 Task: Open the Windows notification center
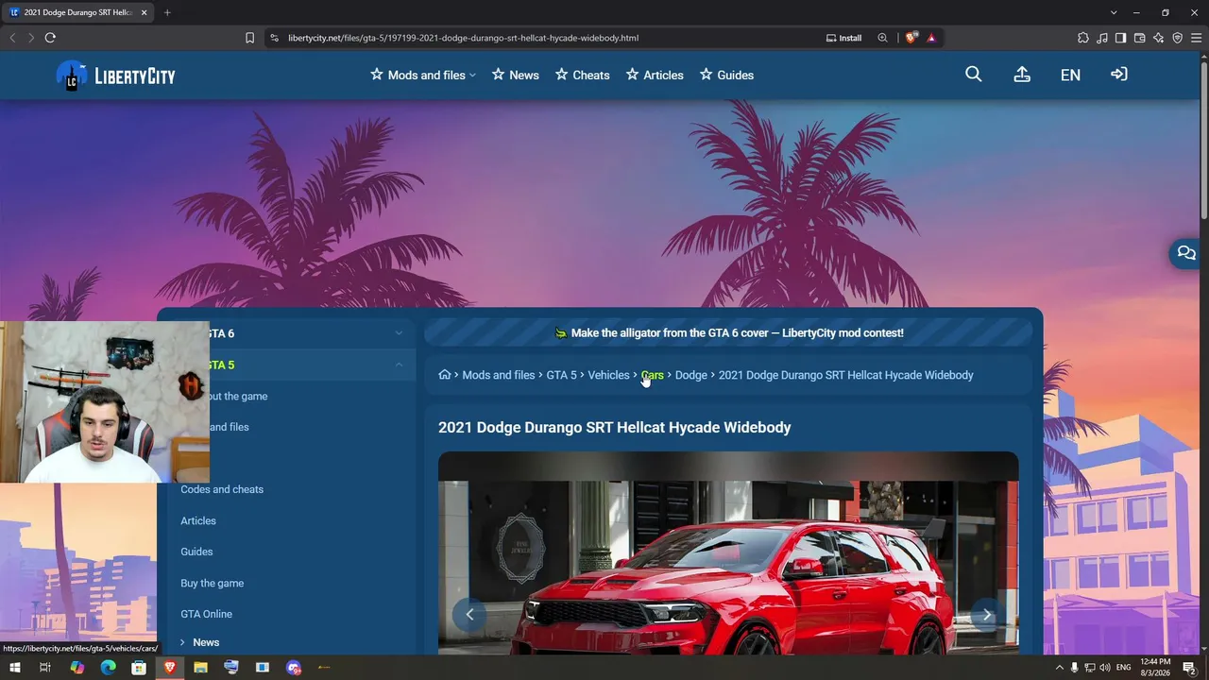click(x=1189, y=668)
